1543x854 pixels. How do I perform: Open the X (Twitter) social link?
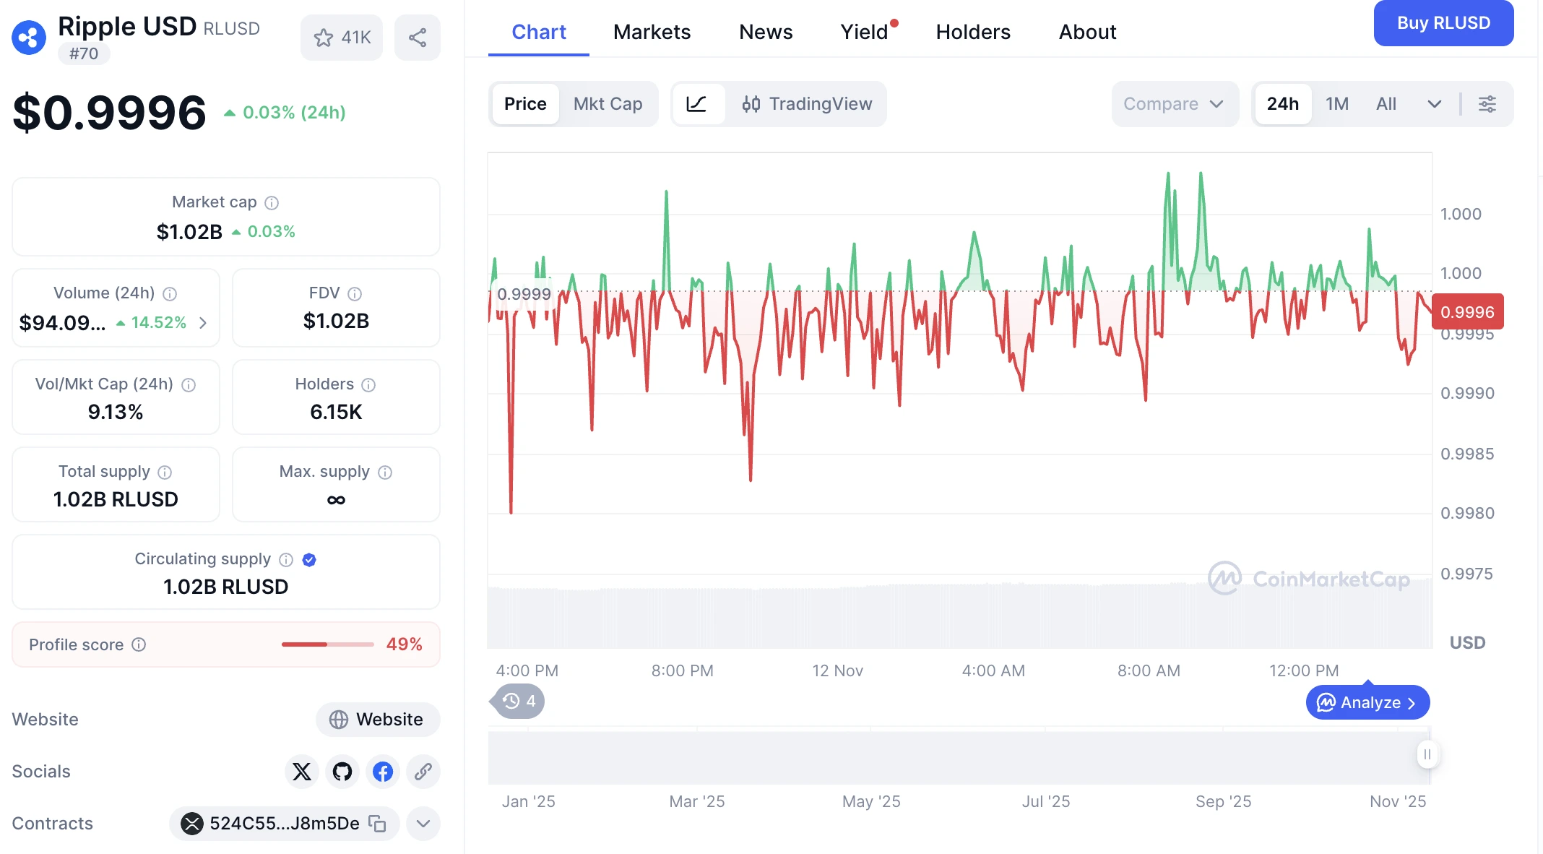pos(302,772)
